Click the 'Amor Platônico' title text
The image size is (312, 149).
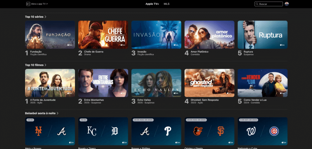pyautogui.click(x=200, y=52)
